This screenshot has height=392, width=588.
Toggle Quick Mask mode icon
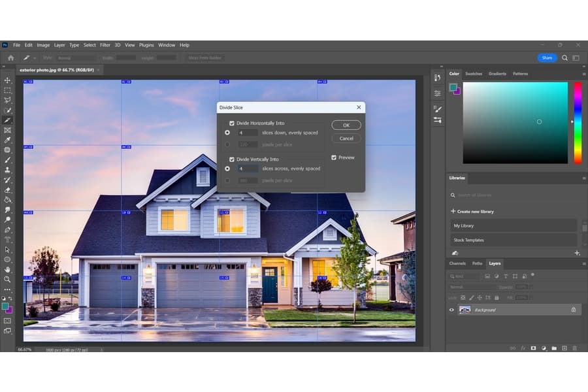pyautogui.click(x=7, y=321)
